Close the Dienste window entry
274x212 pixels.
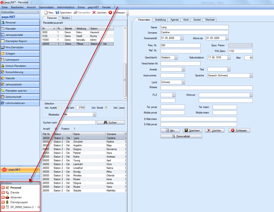3,193
